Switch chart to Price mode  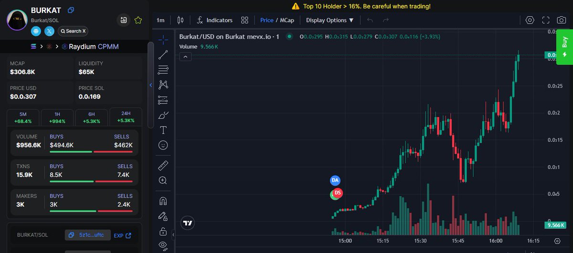pyautogui.click(x=267, y=20)
